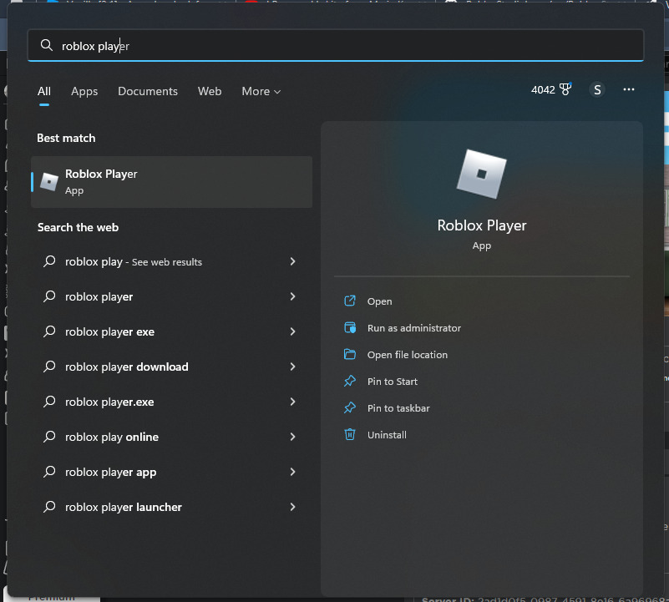Screen dimensions: 669x602
Task: Click magnifier icon beside roblox player suggestion
Action: click(49, 296)
